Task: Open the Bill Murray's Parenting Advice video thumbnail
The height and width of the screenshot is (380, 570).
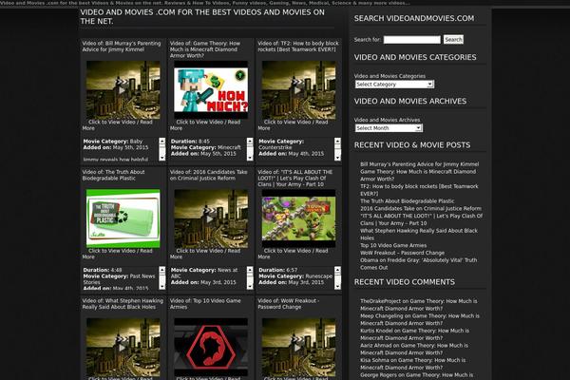Action: pos(123,90)
